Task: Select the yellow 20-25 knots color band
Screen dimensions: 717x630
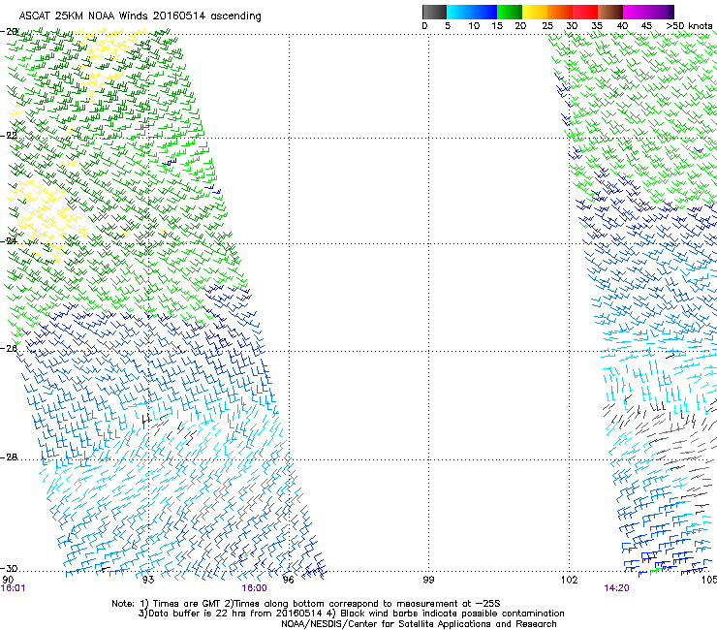Action: (535, 12)
